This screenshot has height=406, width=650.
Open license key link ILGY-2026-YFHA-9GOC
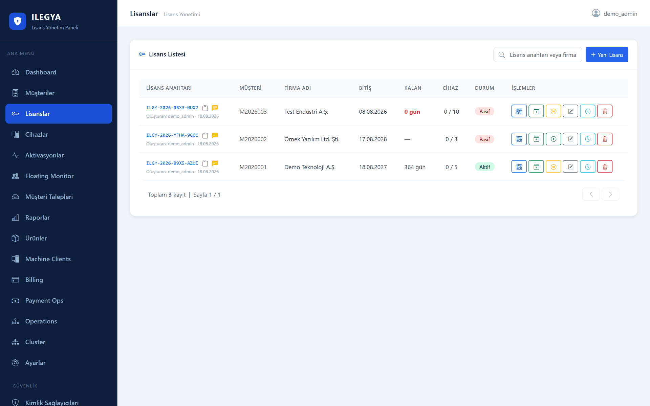point(172,135)
